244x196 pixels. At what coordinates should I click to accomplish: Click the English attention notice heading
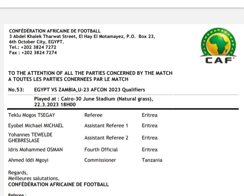pos(90,73)
